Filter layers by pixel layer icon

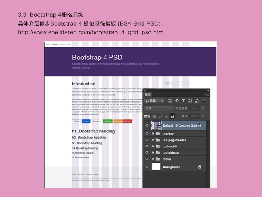tap(170, 101)
